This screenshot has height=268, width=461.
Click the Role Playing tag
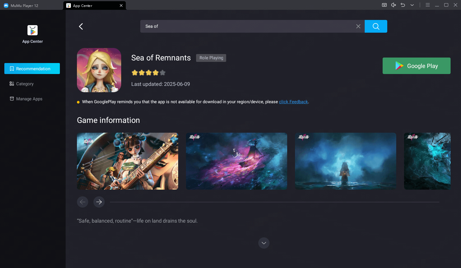pyautogui.click(x=211, y=58)
